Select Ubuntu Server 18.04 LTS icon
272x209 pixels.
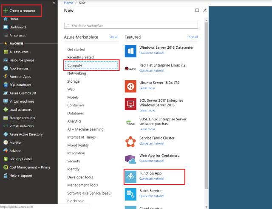[x=130, y=86]
